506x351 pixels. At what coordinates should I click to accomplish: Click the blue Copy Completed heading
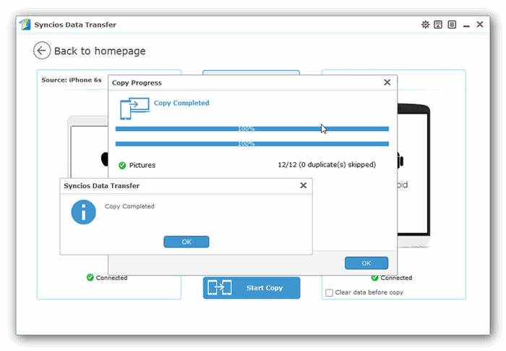pos(181,103)
